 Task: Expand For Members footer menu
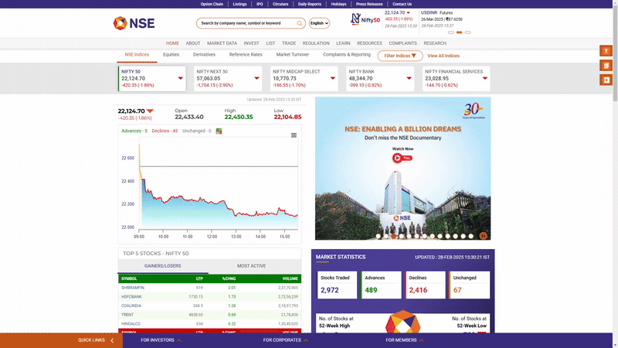tap(404, 340)
